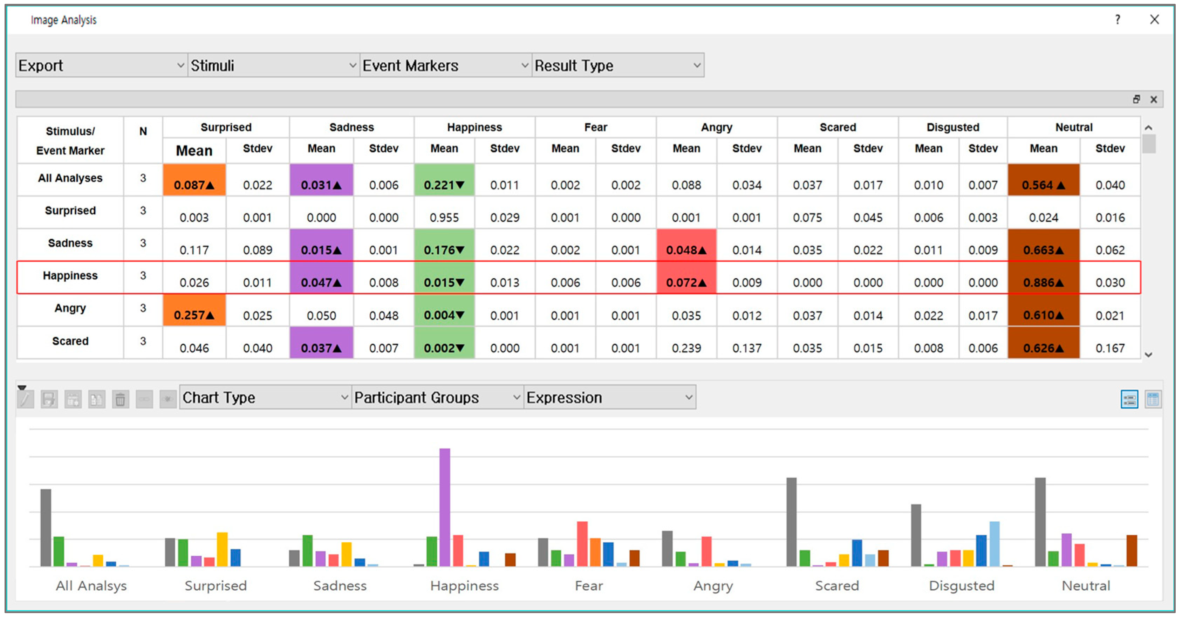Click the orange 0.257 Surprised mean cell

click(x=194, y=311)
